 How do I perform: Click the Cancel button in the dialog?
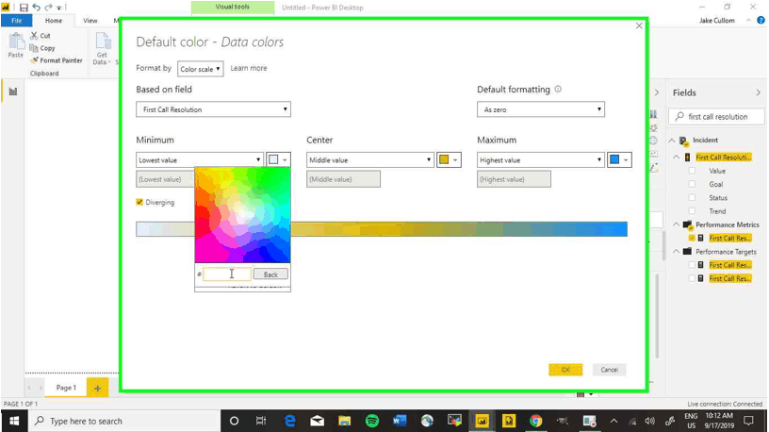point(609,370)
